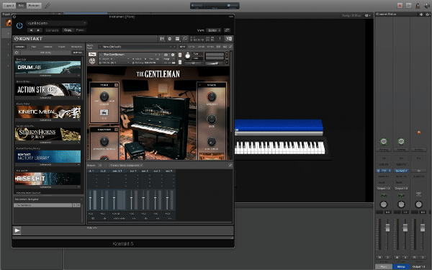Open the View Editor dropdown

coord(214,30)
